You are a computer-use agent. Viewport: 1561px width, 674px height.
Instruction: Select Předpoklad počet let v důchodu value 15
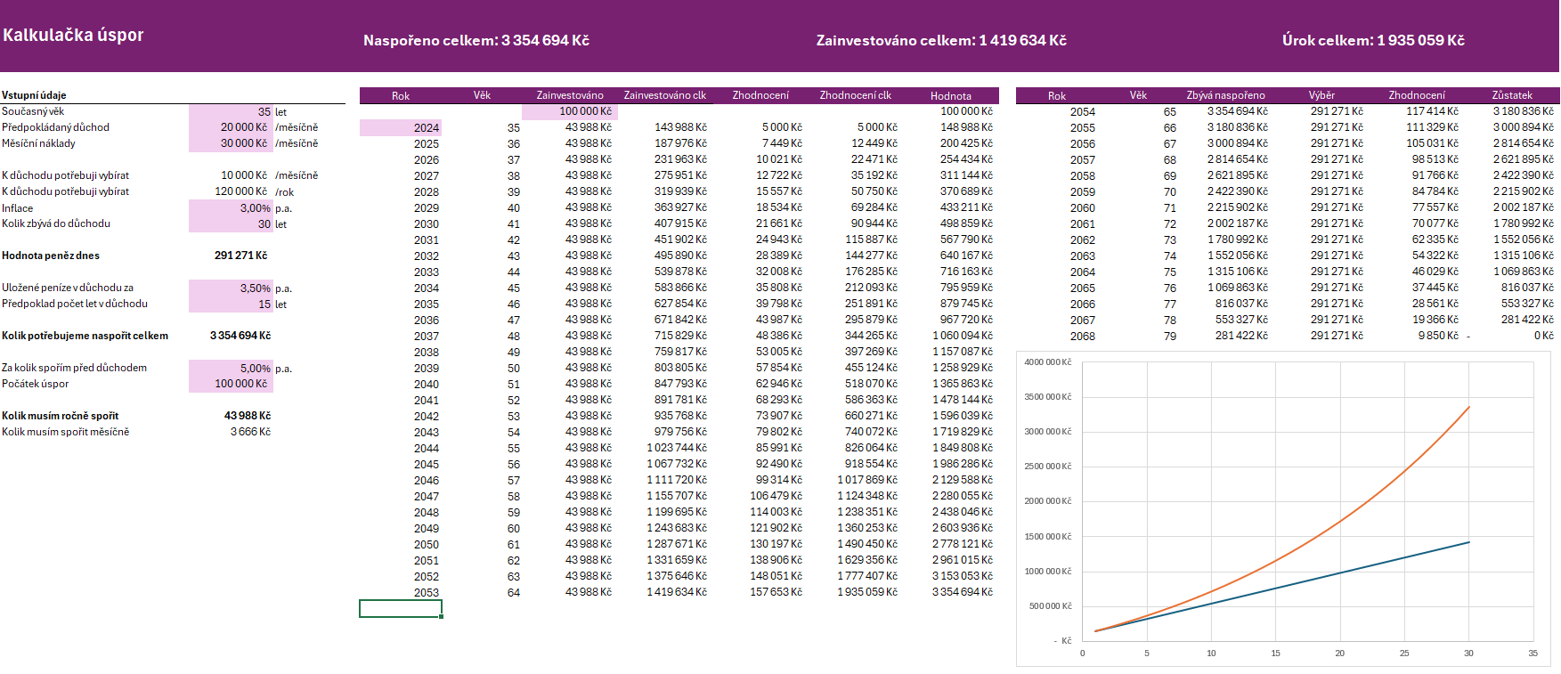click(x=231, y=304)
